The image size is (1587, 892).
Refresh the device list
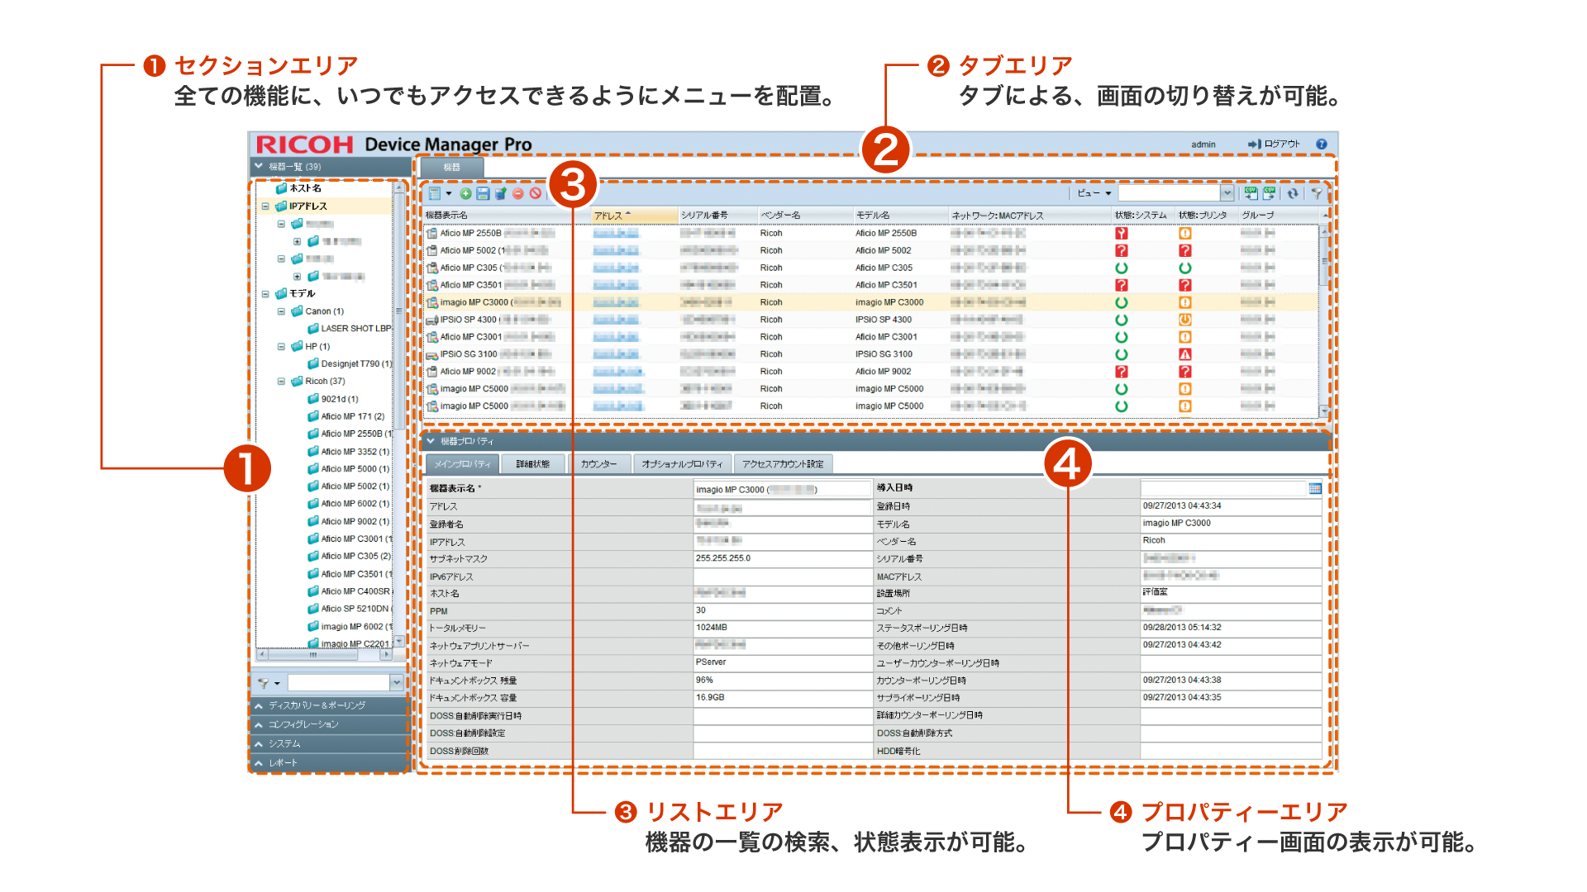point(1294,194)
